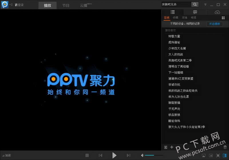Click the screen cast icon
229x160 pixels.
click(204, 156)
